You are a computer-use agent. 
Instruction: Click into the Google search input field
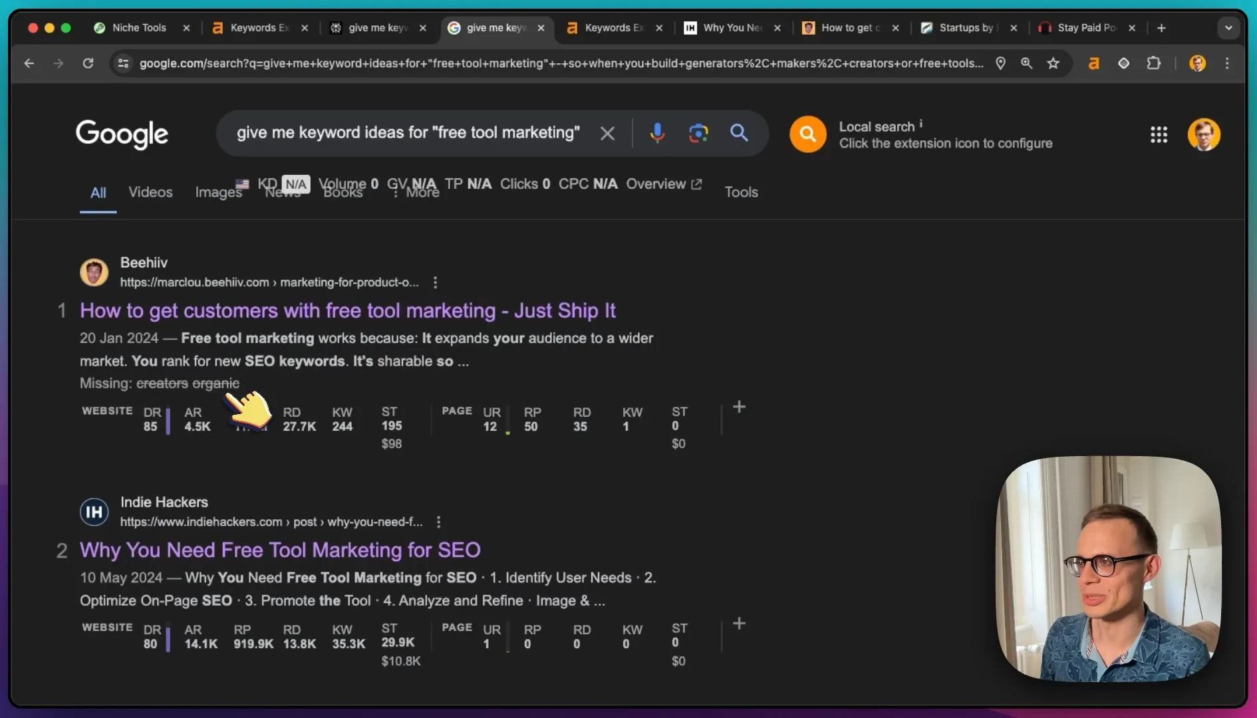[x=408, y=133]
